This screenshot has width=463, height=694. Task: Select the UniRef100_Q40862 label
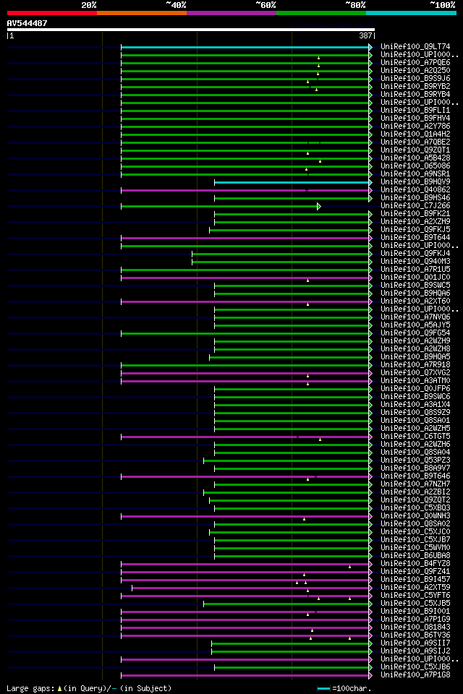pos(415,190)
